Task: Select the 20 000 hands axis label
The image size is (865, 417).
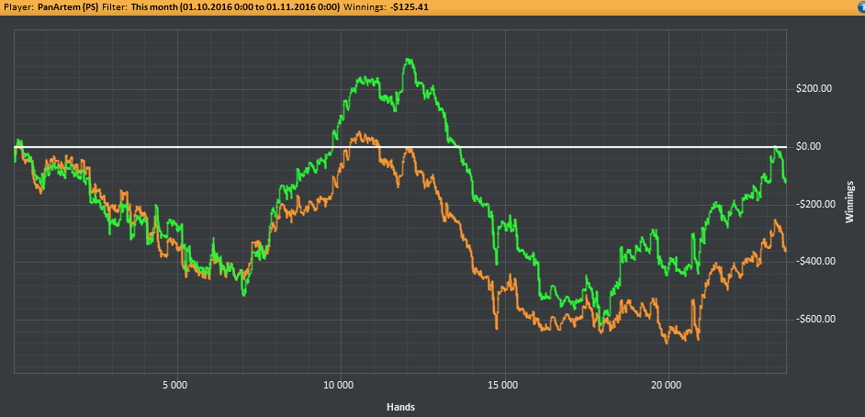Action: coord(668,385)
